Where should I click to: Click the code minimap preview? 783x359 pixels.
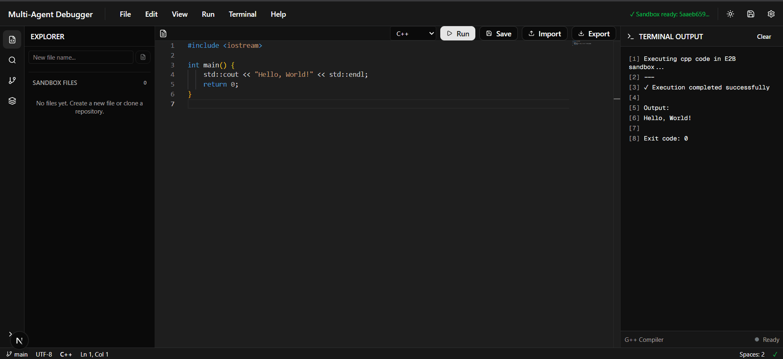[582, 43]
